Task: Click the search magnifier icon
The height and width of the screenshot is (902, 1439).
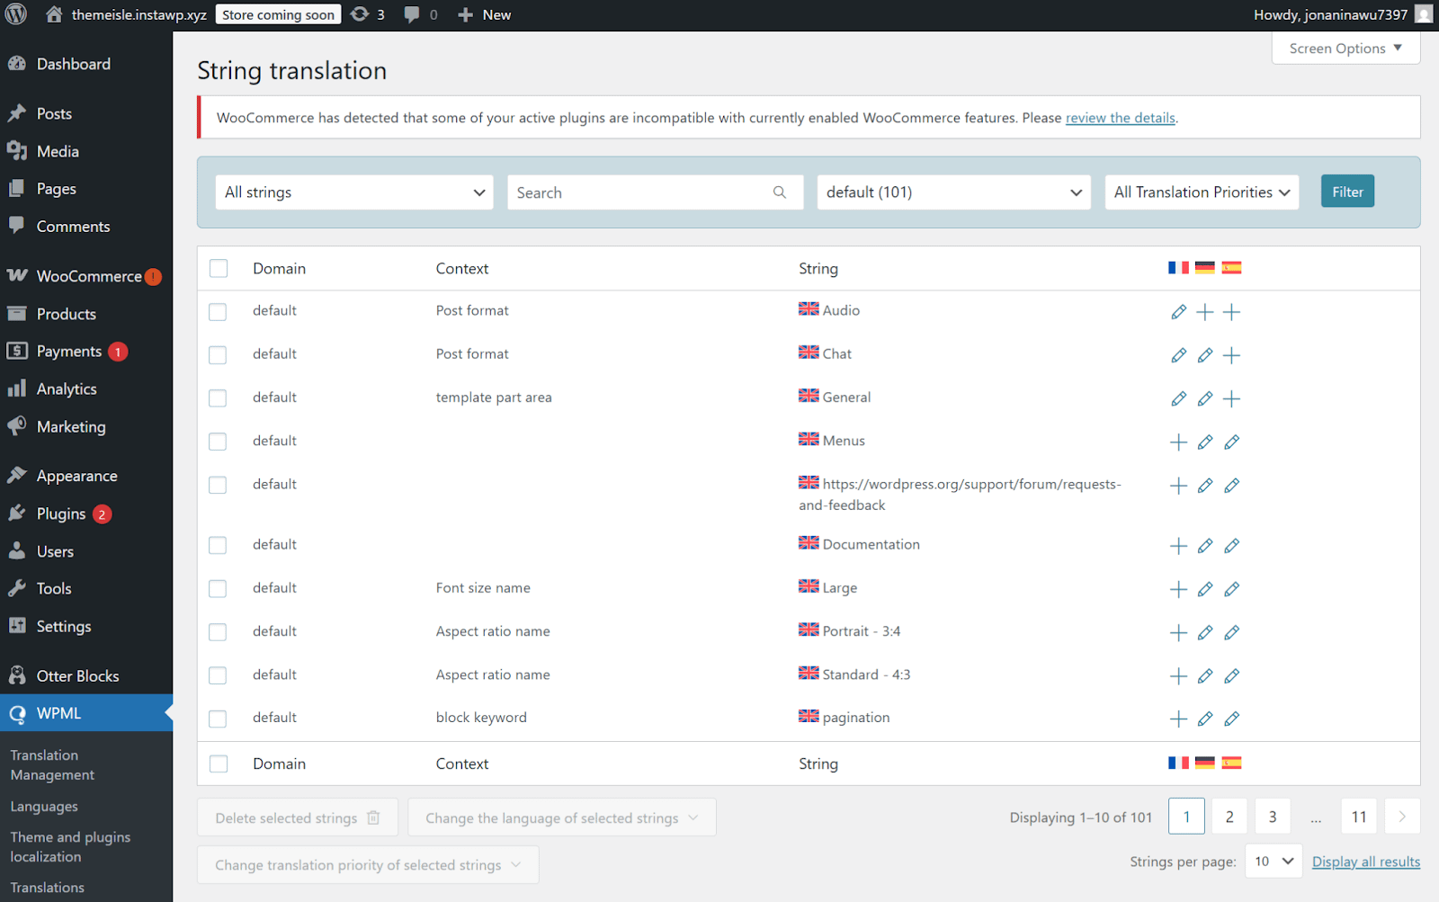Action: [x=779, y=192]
